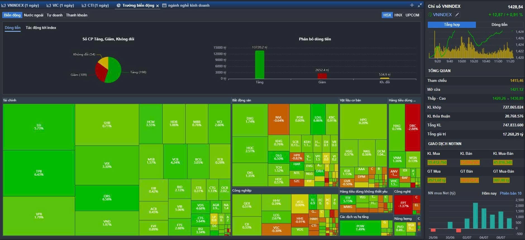
Task: Open the Dòng tiền sub-tab in the main panel
Action: [13, 28]
